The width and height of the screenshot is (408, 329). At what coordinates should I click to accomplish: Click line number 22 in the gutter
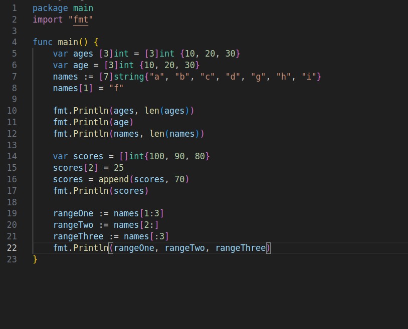point(12,248)
